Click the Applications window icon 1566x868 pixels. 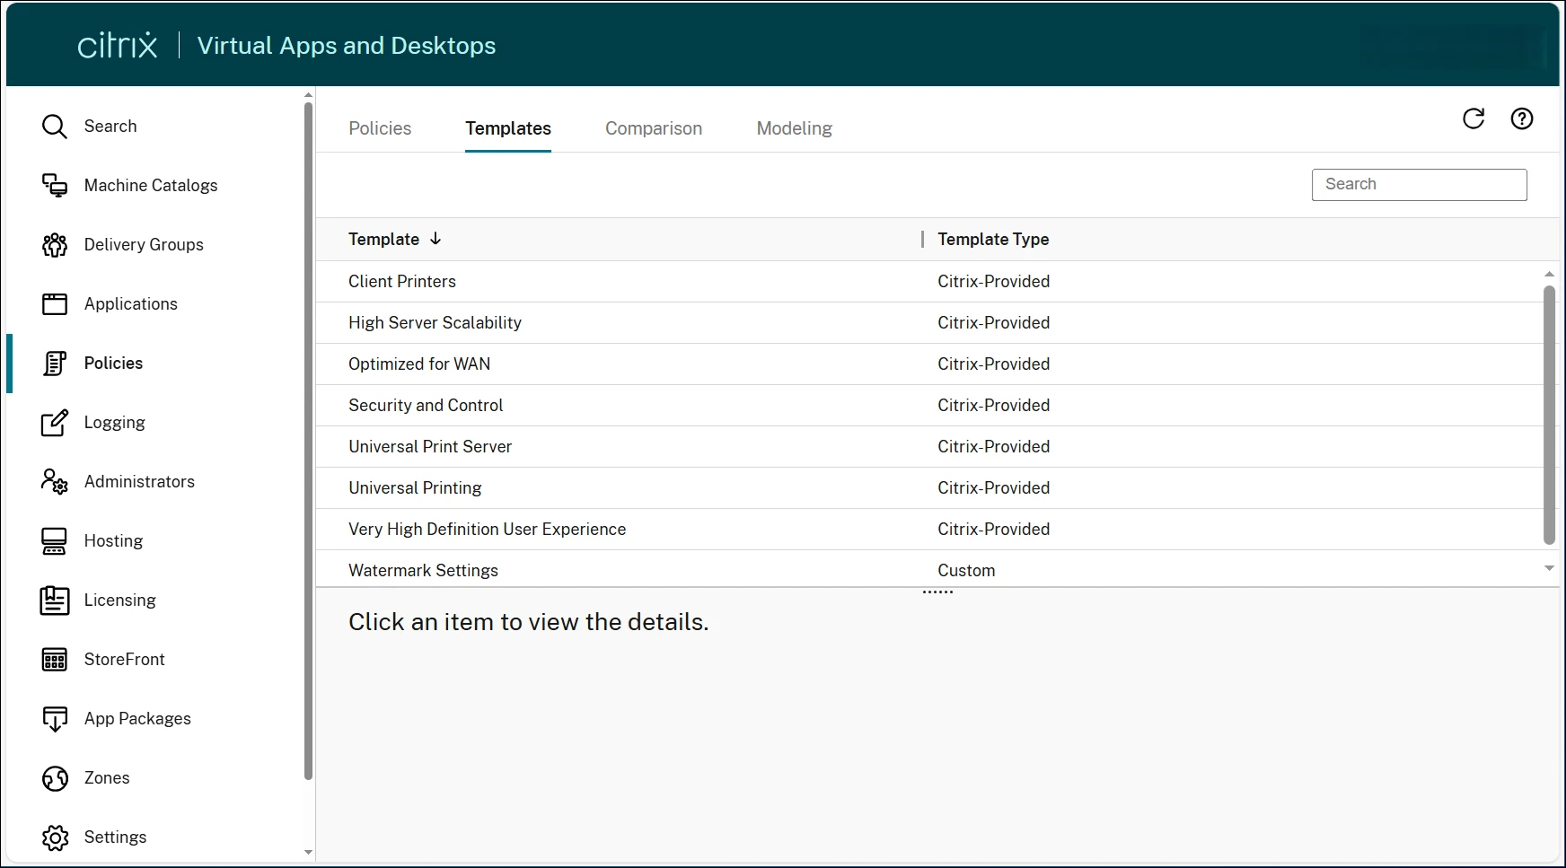(x=55, y=304)
